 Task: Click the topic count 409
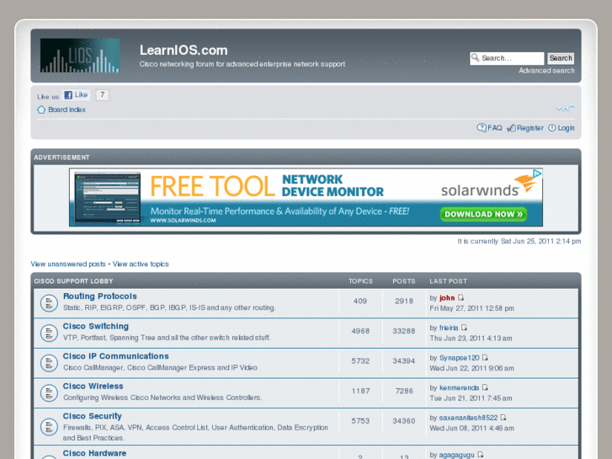pyautogui.click(x=359, y=302)
